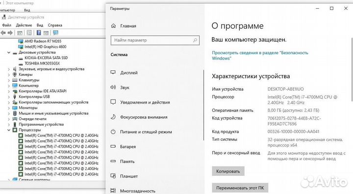Viewport: 353px width, 194px height.
Task: Click the monitor scan icon in Device Manager toolbar
Action: pos(55,33)
